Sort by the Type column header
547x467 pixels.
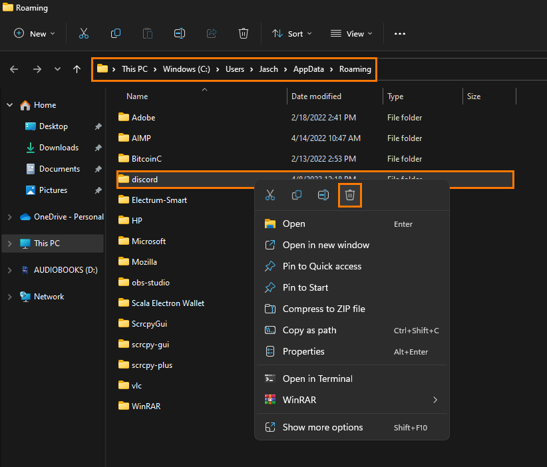point(395,96)
